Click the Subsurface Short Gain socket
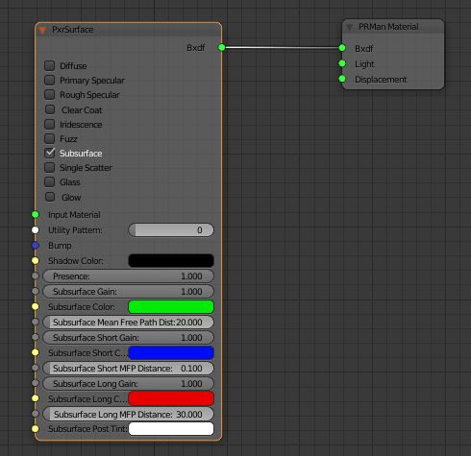The image size is (471, 456). [x=36, y=337]
